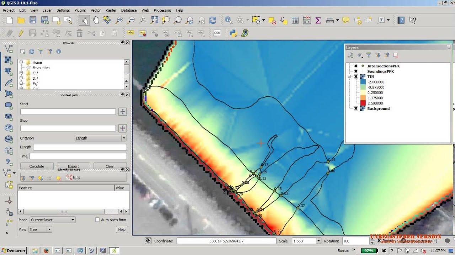Click Zoom Full extent icon
455x255 pixels.
(x=154, y=20)
